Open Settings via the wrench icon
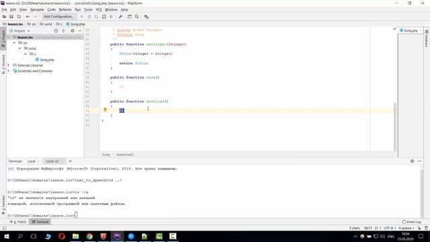Screen dimensions: 430x242 click(x=120, y=17)
